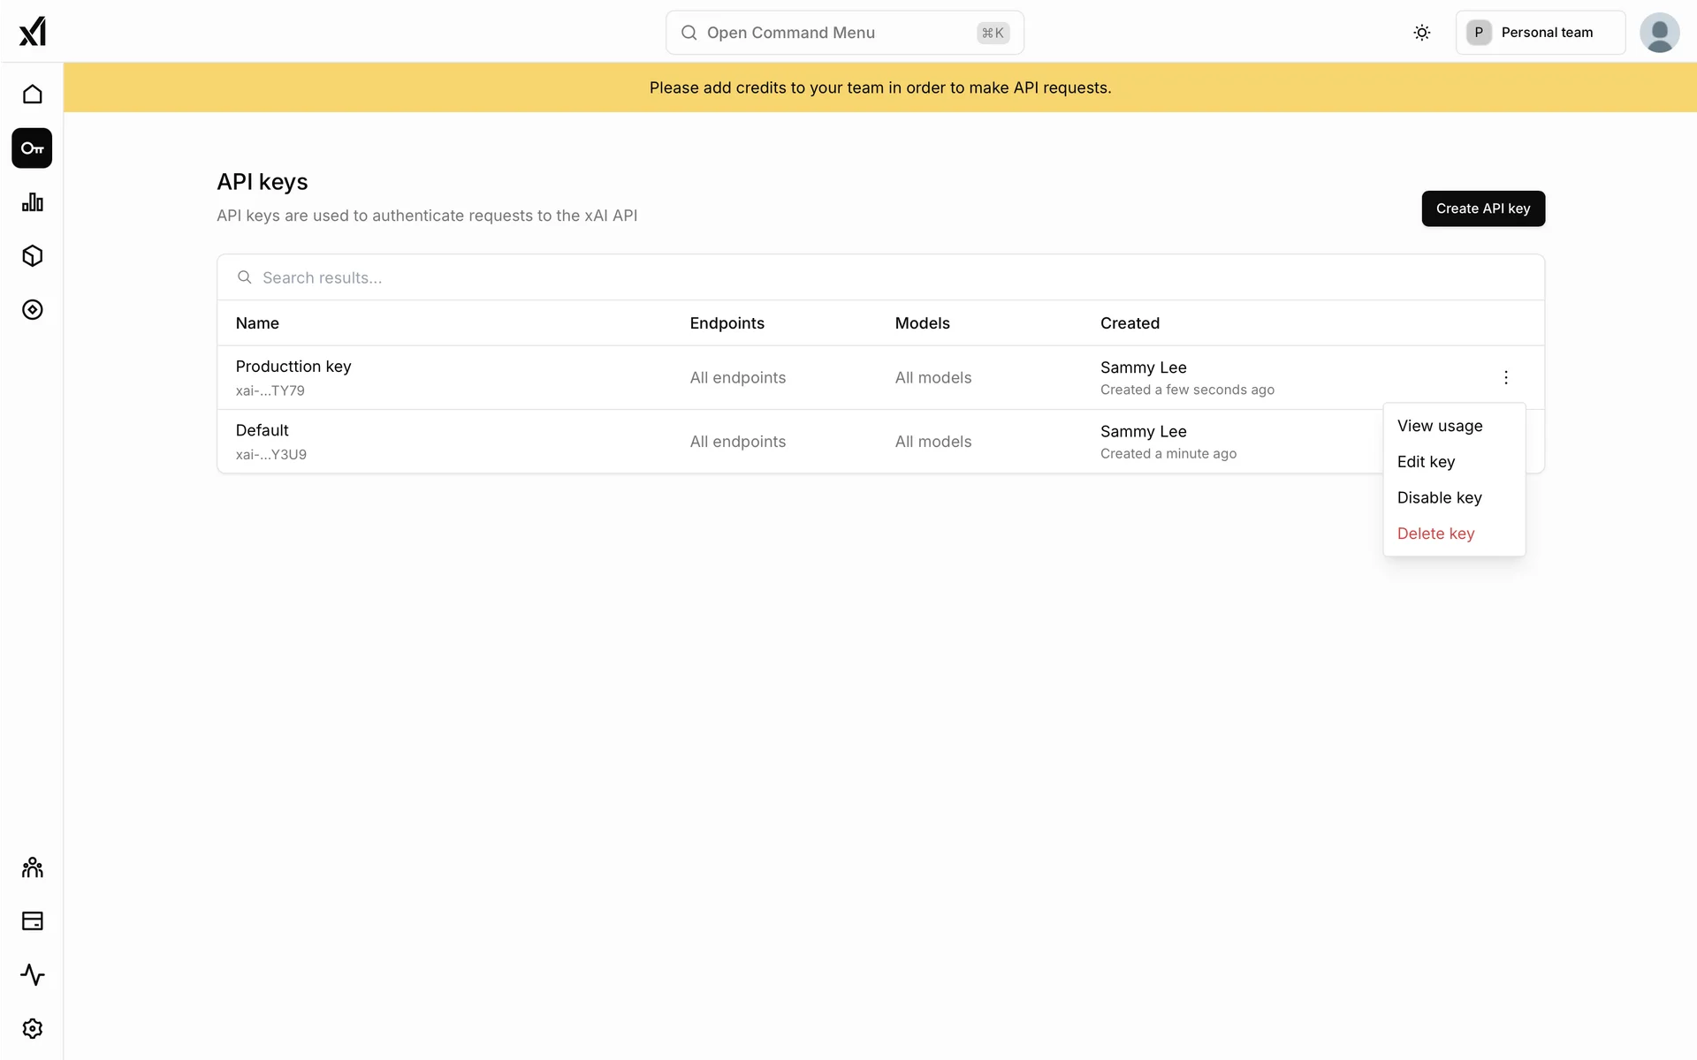Choose Edit key menu option
This screenshot has height=1060, width=1697.
[1426, 462]
